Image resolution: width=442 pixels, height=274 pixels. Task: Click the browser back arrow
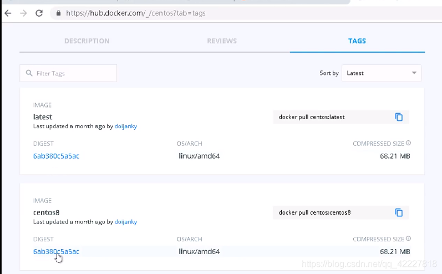8,13
